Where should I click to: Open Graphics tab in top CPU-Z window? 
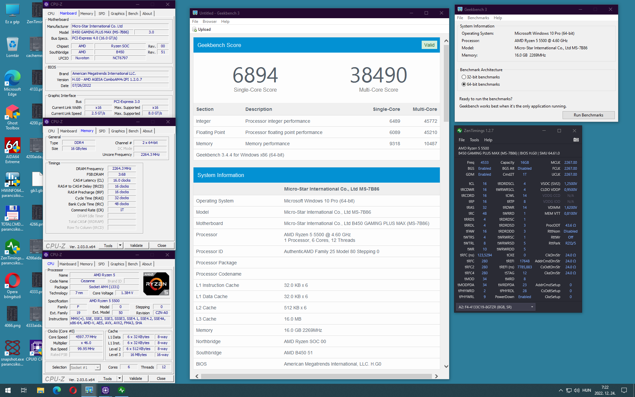(118, 14)
